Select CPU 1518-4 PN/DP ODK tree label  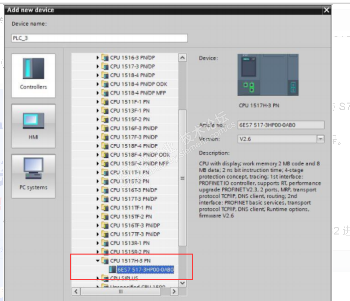coord(139,84)
